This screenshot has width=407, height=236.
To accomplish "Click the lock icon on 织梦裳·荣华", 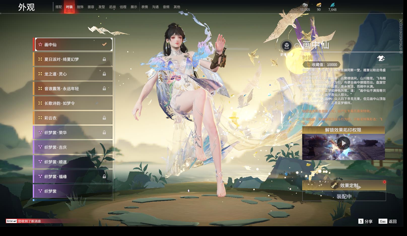I will pos(104,132).
